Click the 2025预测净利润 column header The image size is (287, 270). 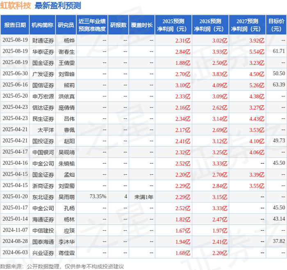coord(173,25)
